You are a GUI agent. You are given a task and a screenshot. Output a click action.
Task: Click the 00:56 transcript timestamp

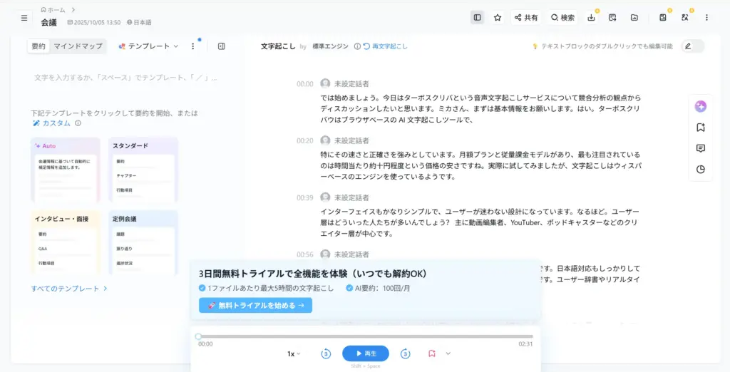point(305,254)
